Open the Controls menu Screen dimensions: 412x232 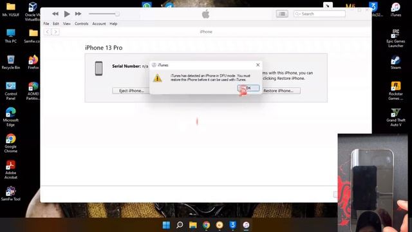click(82, 24)
